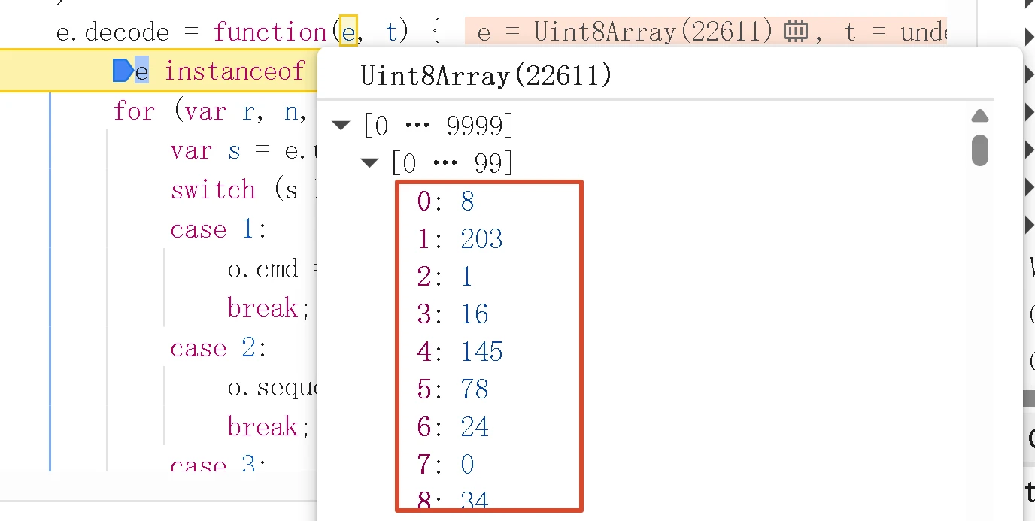Select array entry 6: 24

[x=453, y=426]
